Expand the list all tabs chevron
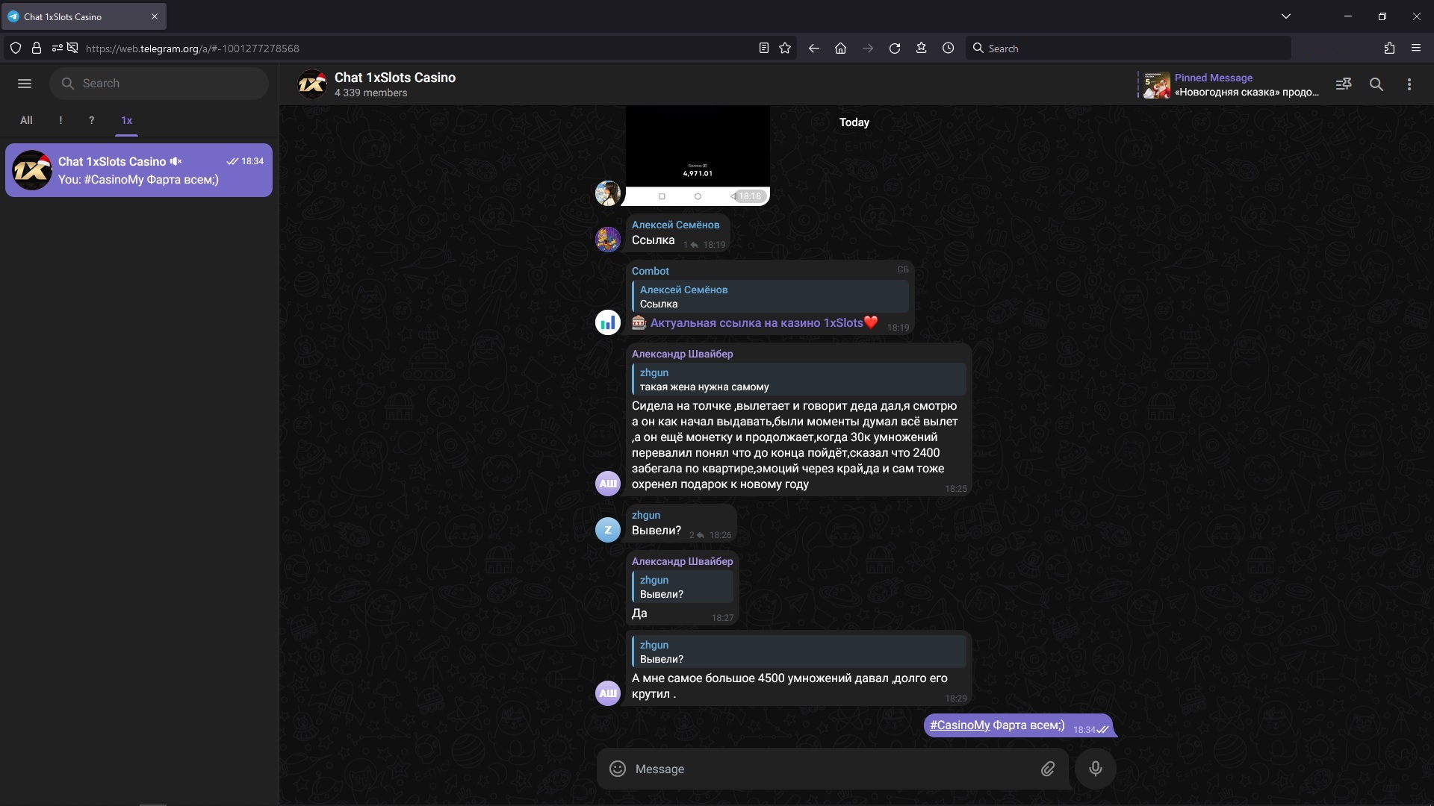This screenshot has height=806, width=1434. [x=1286, y=16]
